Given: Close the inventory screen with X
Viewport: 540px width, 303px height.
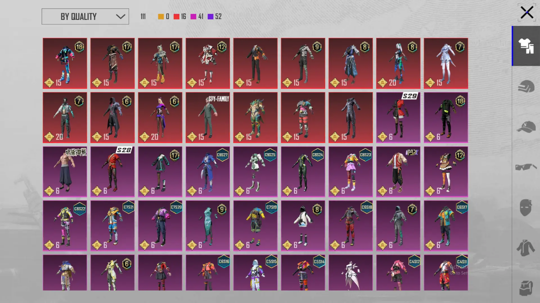Looking at the screenshot, I should [x=526, y=13].
